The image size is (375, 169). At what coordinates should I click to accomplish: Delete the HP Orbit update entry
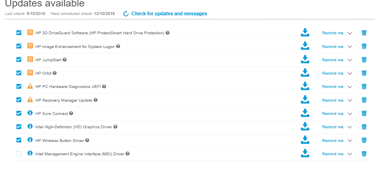click(x=364, y=73)
